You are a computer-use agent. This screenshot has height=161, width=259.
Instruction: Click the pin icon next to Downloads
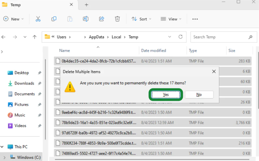tap(40, 83)
